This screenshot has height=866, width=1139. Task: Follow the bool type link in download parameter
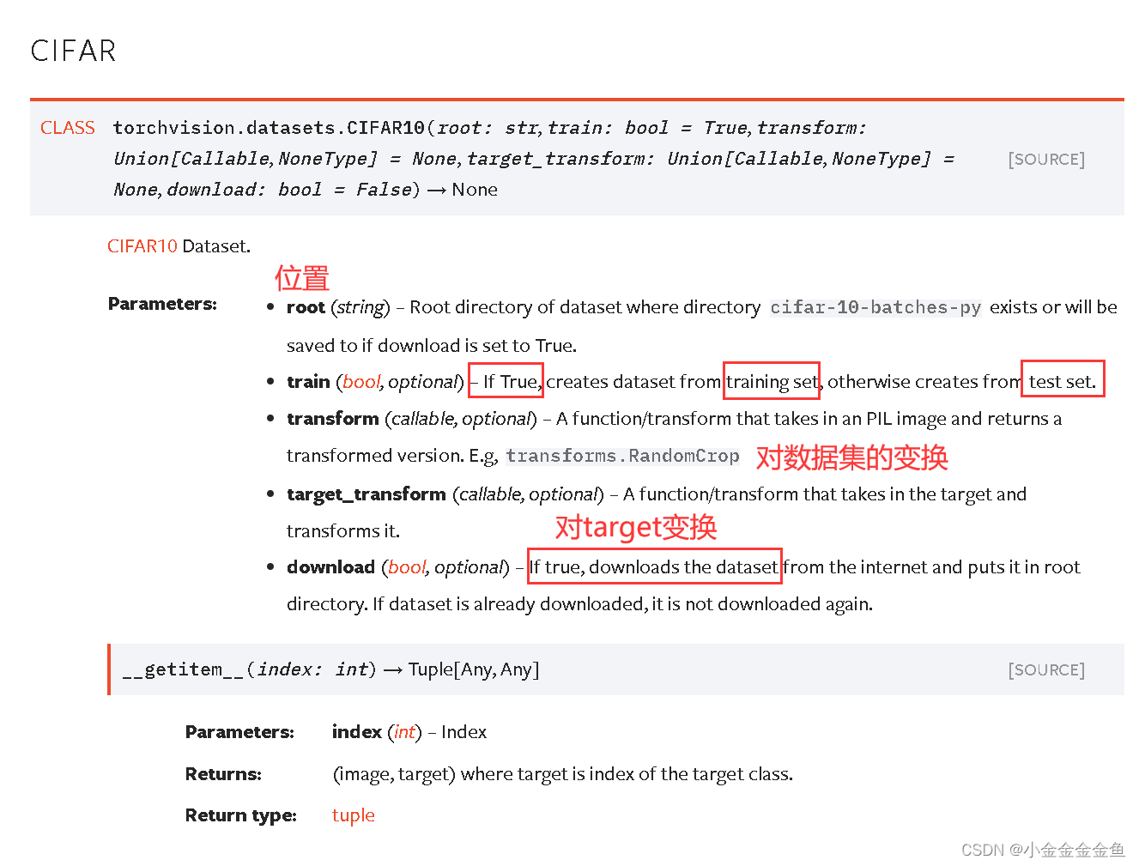pos(407,567)
